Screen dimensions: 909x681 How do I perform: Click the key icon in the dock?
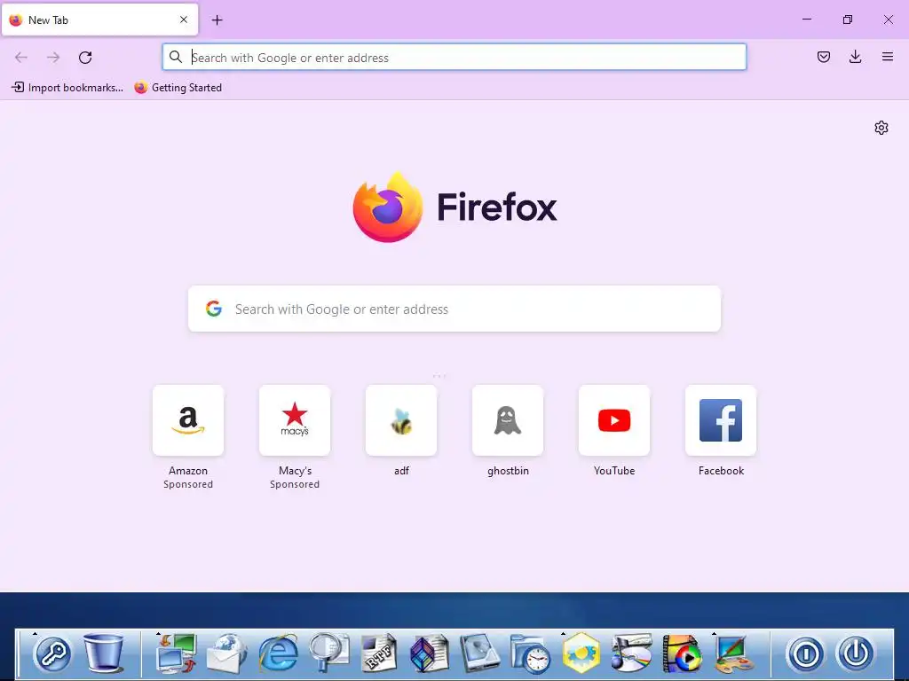52,654
